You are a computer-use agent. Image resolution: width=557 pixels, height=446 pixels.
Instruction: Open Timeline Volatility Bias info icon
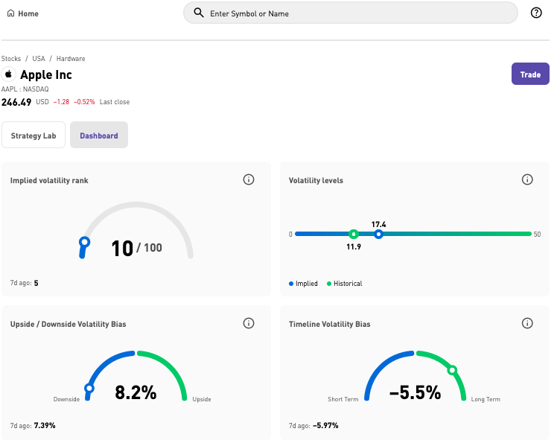click(527, 323)
